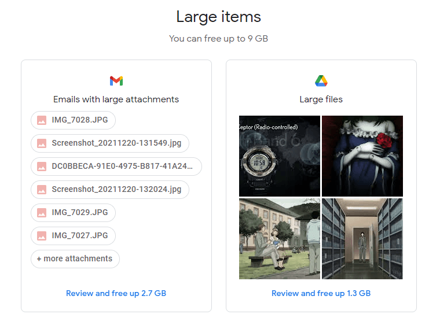
Task: Click the Gmail logo icon
Action: tap(116, 81)
